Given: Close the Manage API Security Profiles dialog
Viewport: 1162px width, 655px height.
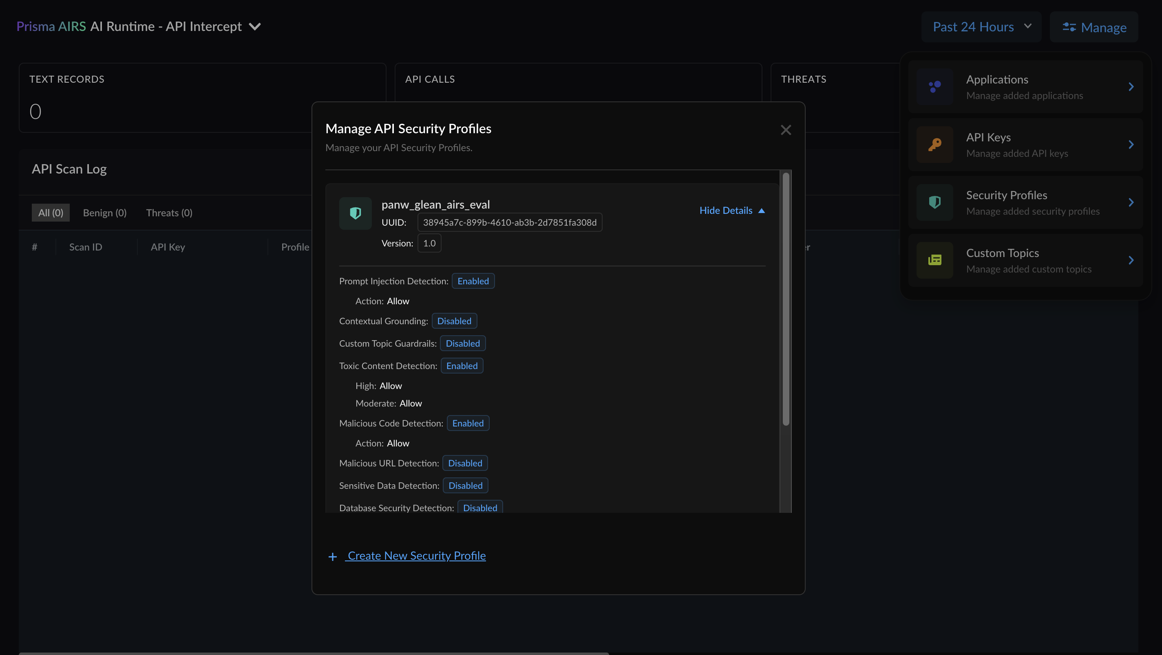Looking at the screenshot, I should pyautogui.click(x=786, y=130).
